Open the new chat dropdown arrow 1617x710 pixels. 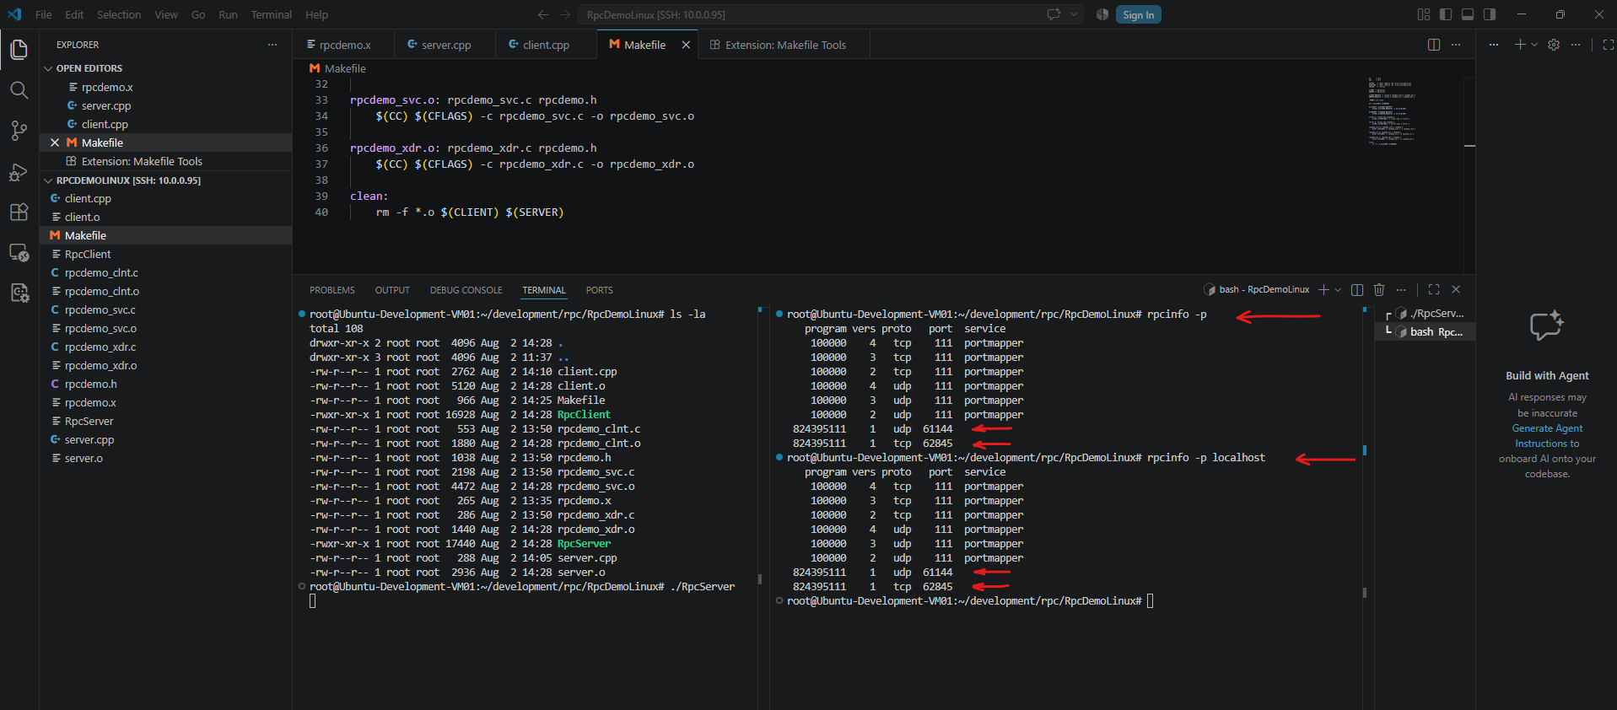point(1534,45)
